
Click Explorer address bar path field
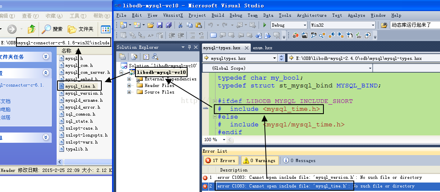(x=56, y=43)
